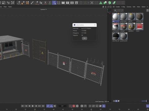This screenshot has height=111, width=149.
Task: Adjust the material thumbnail size slider
Action: [145, 101]
